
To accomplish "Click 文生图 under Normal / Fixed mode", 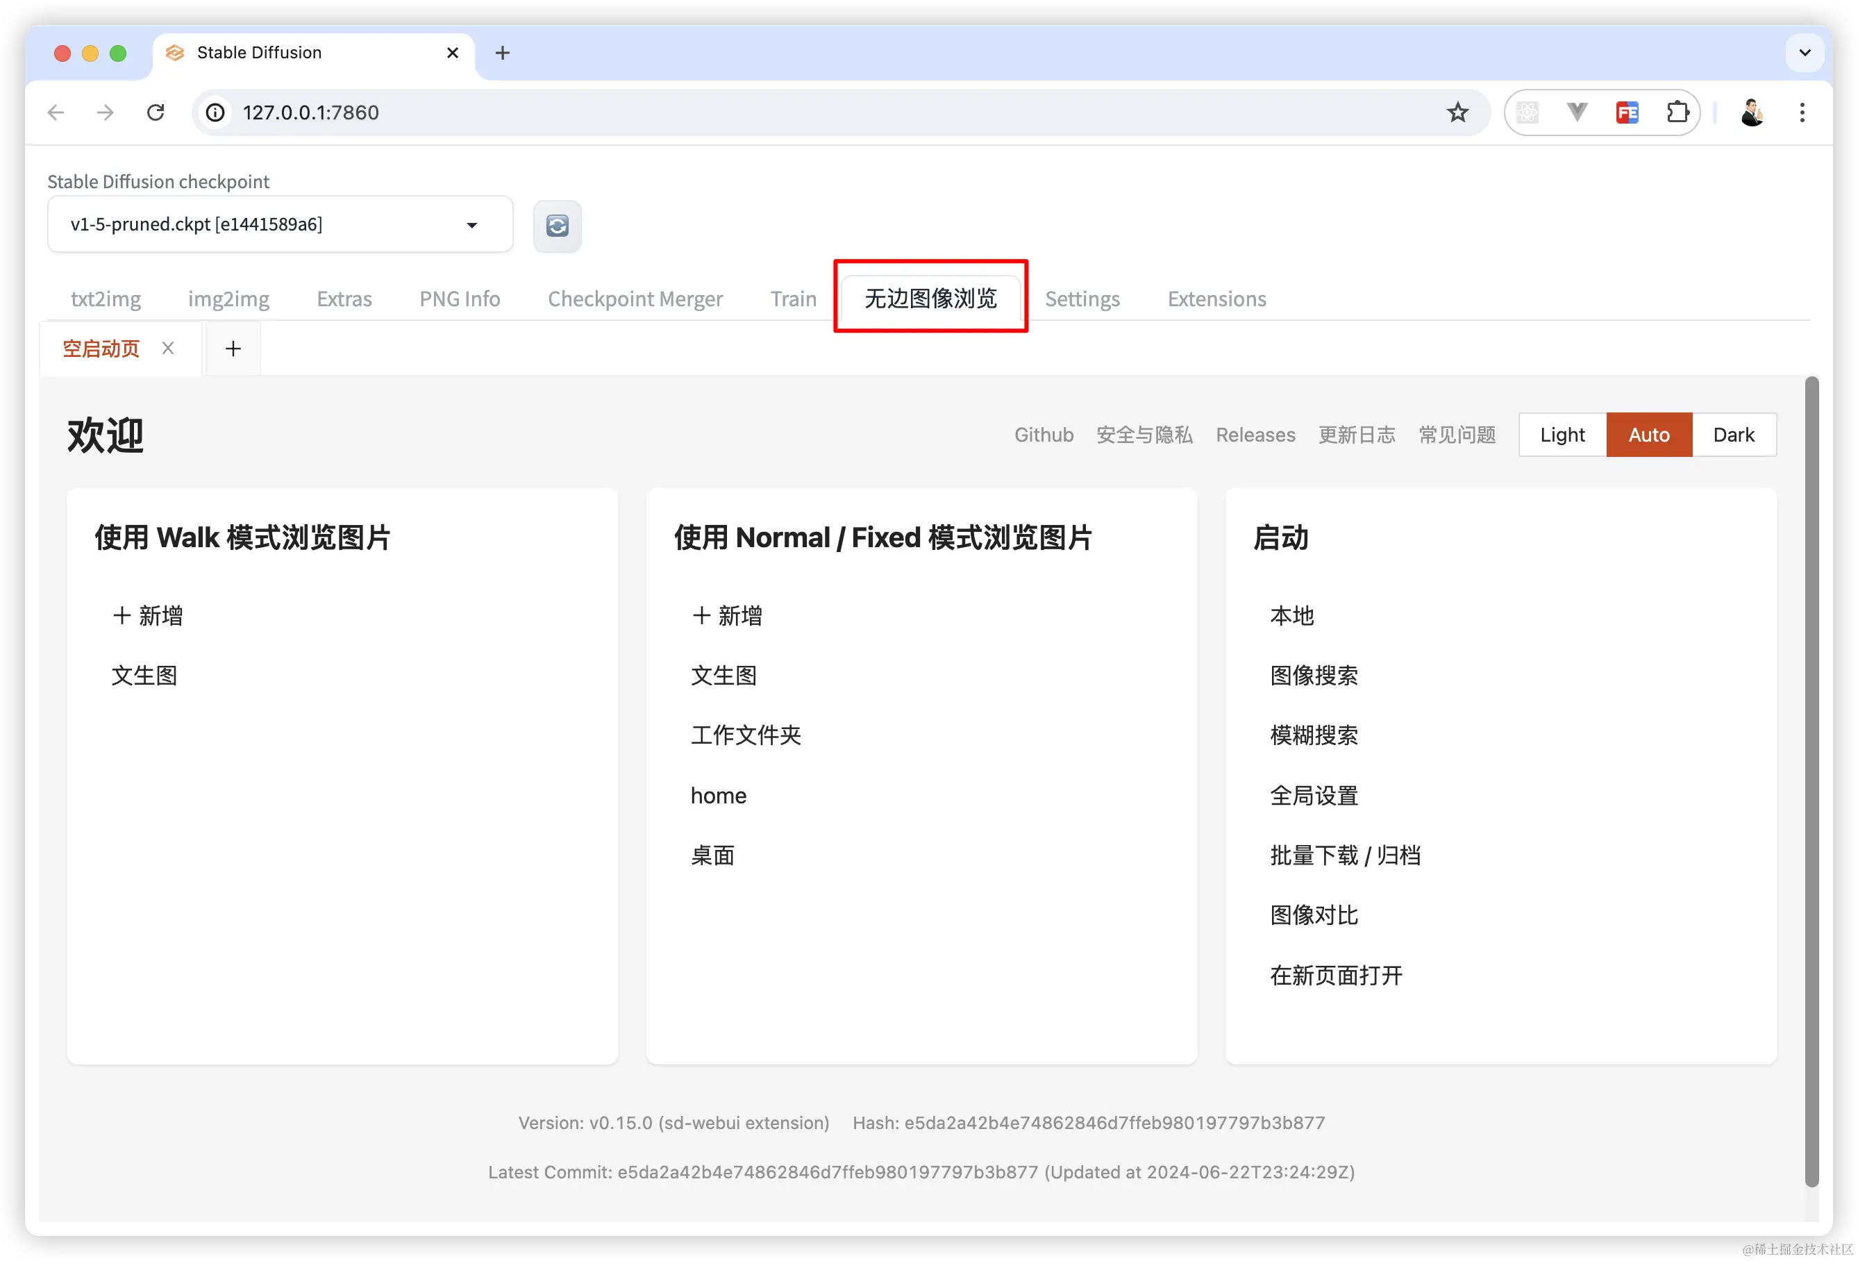I will pyautogui.click(x=723, y=676).
